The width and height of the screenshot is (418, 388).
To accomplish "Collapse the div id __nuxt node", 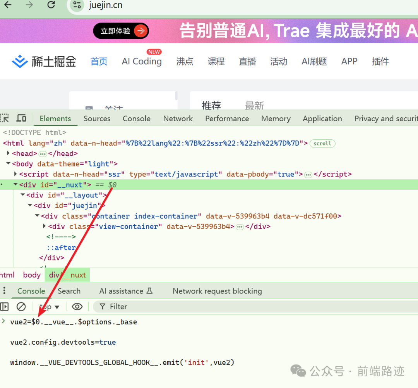I will 15,184.
